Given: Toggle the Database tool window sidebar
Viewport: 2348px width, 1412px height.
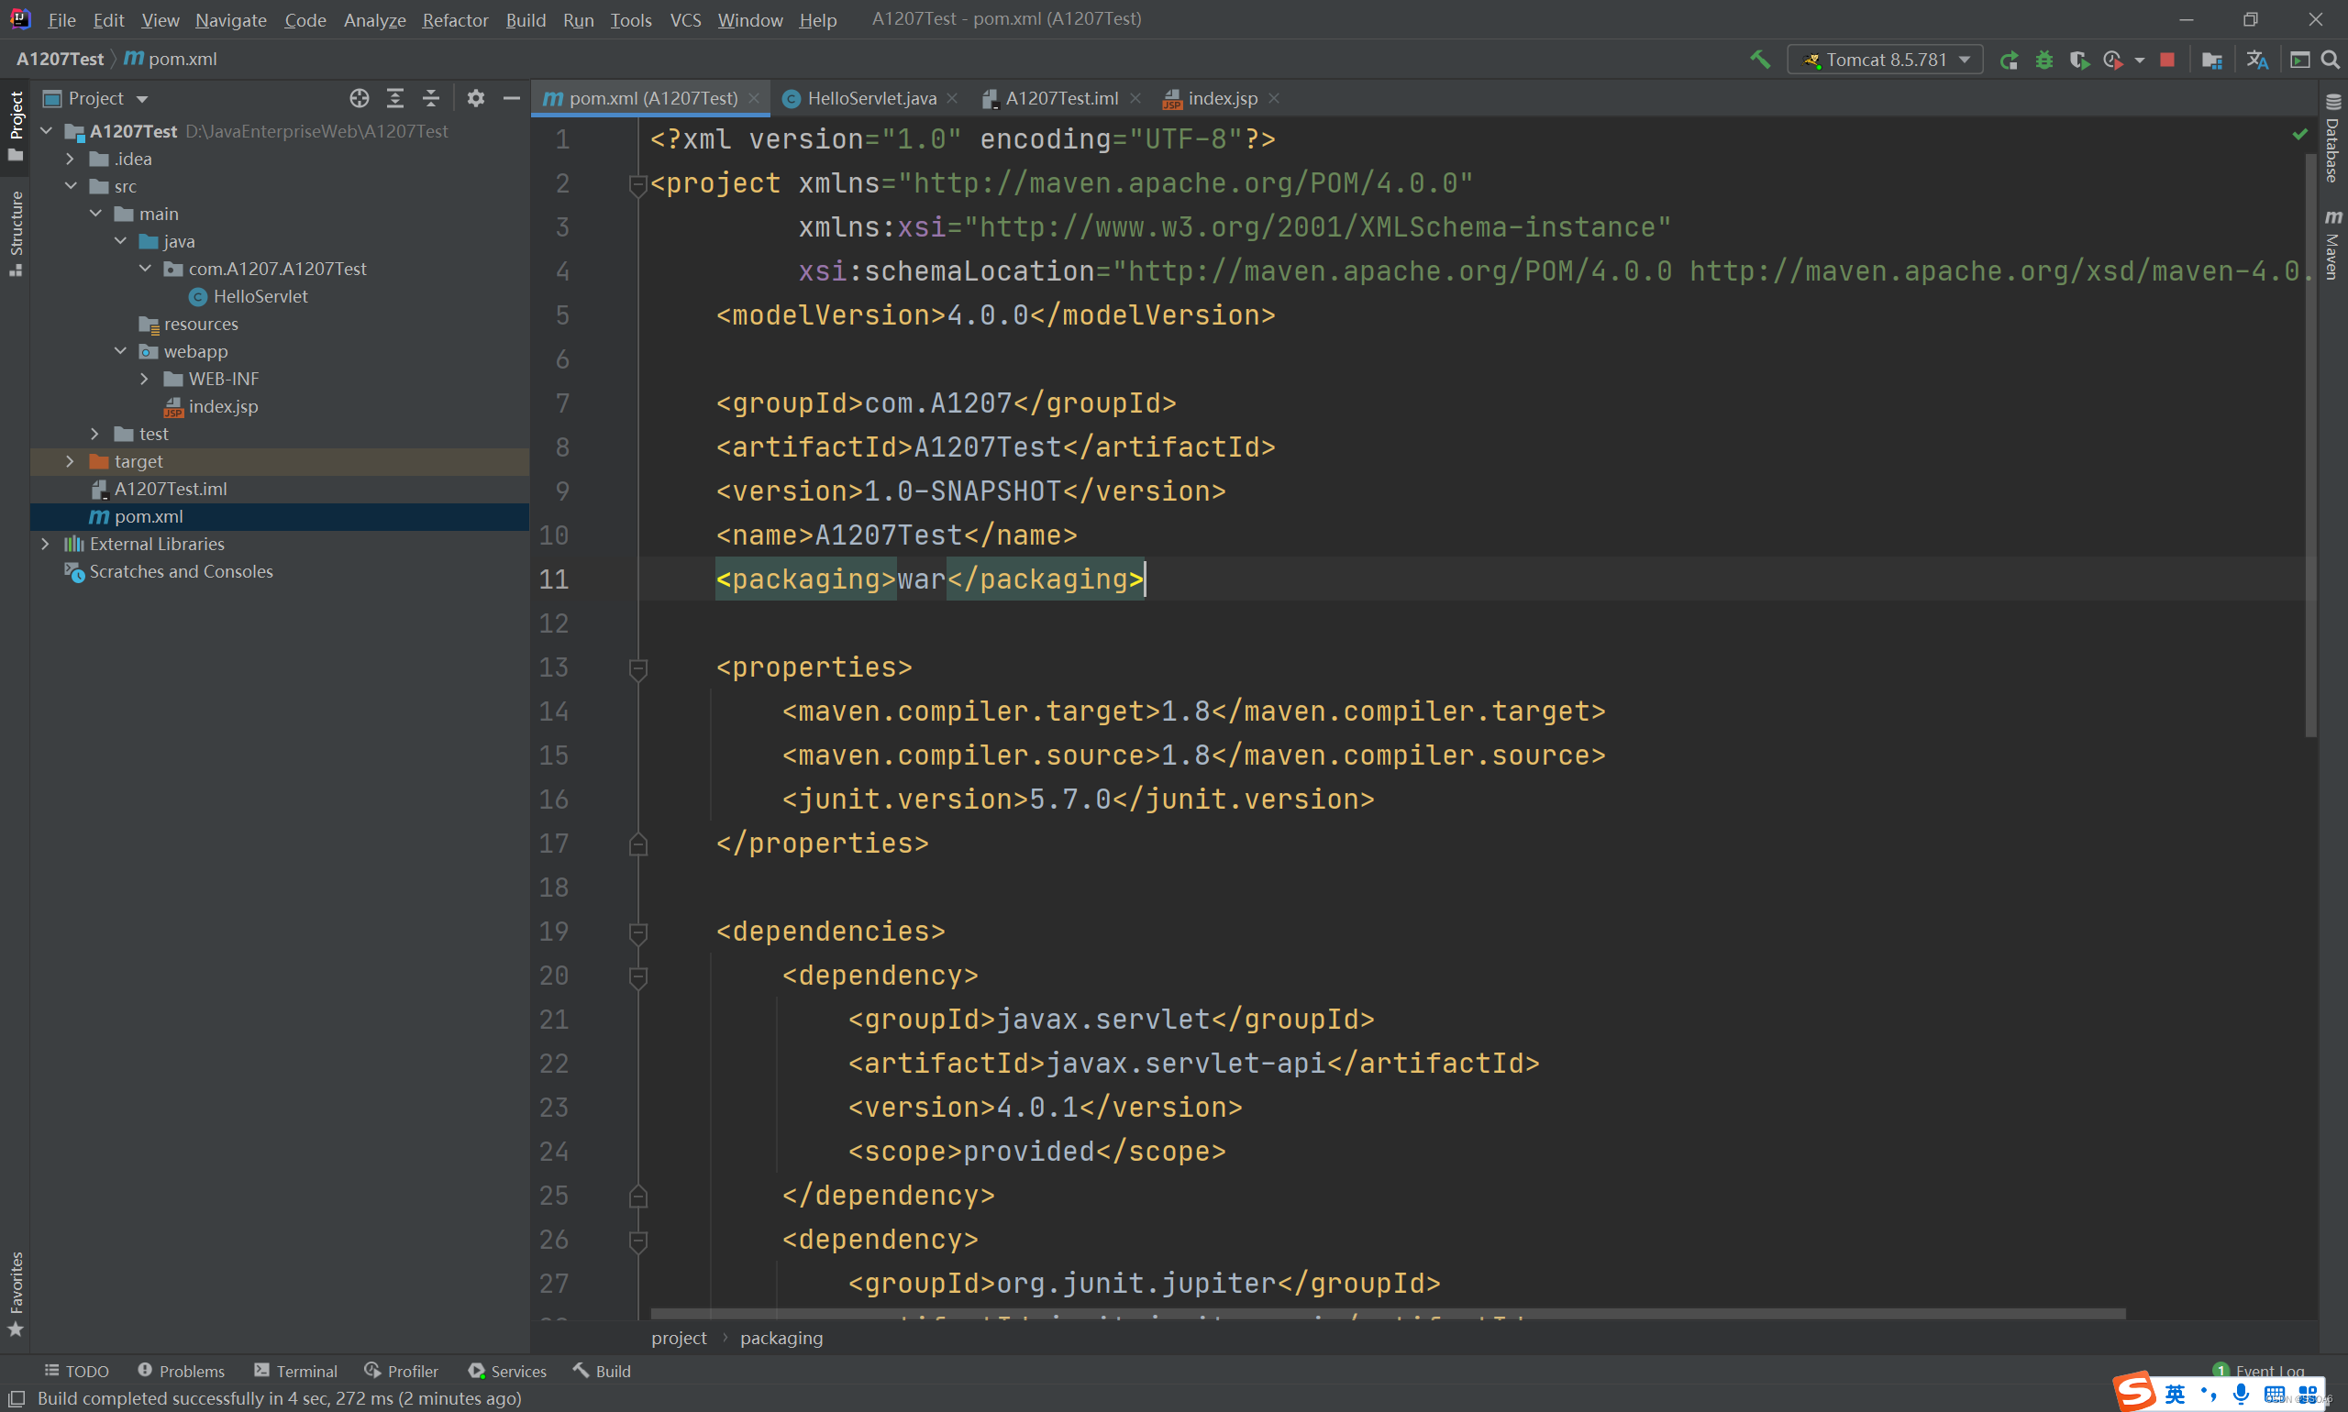Looking at the screenshot, I should (2332, 139).
